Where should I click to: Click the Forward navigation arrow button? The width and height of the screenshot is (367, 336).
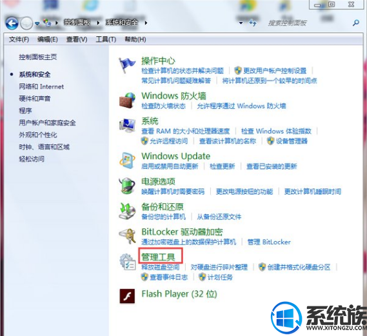(26, 23)
